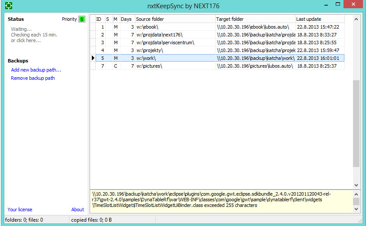Click the 'Source folder' column header
The height and width of the screenshot is (226, 366).
[175, 19]
